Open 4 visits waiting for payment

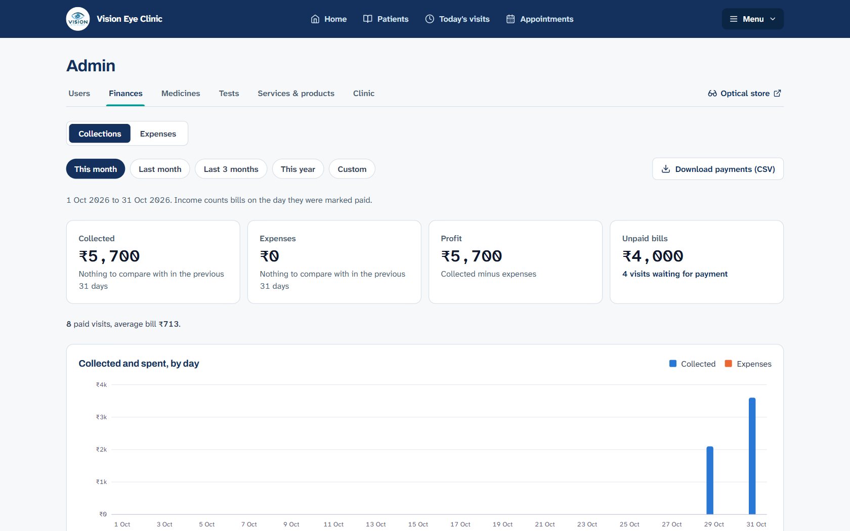[675, 274]
